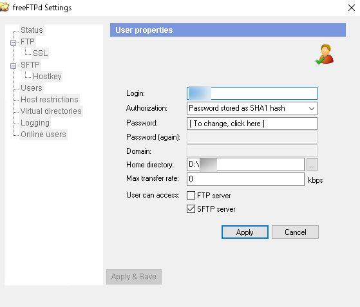
Task: Click into the Login field
Action: [252, 93]
